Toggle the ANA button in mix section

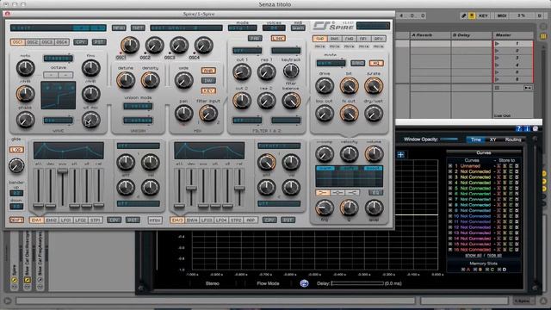coord(208,71)
